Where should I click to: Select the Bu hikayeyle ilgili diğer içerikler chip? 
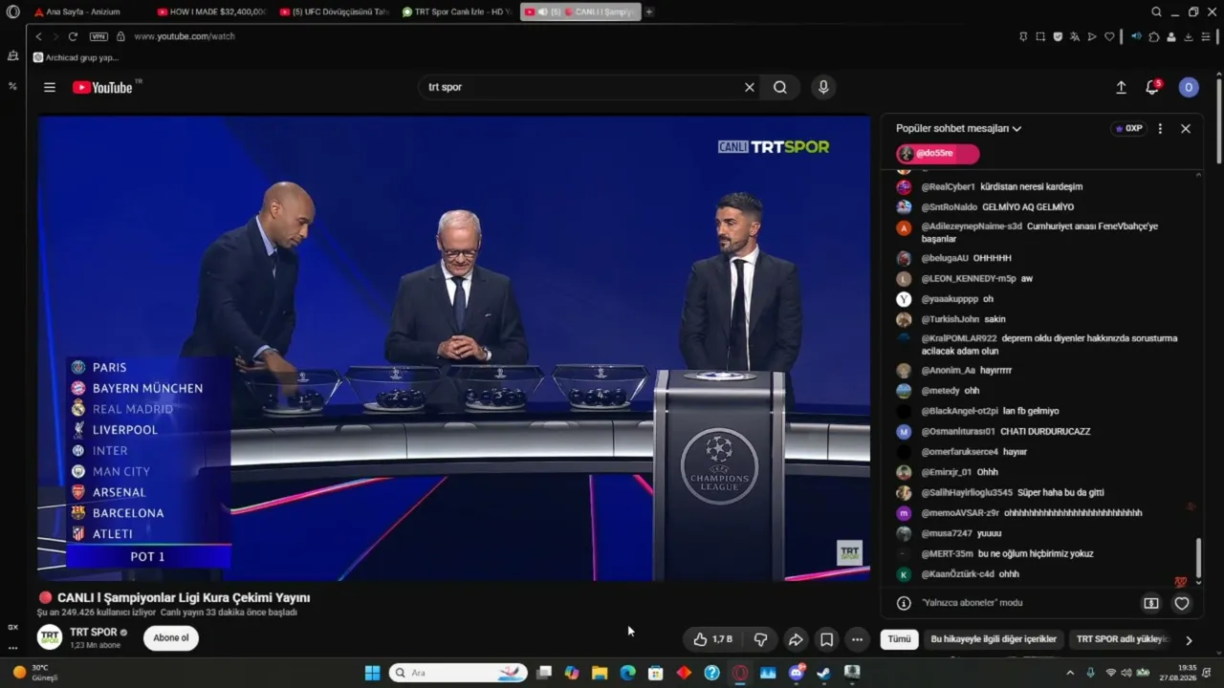tap(994, 639)
